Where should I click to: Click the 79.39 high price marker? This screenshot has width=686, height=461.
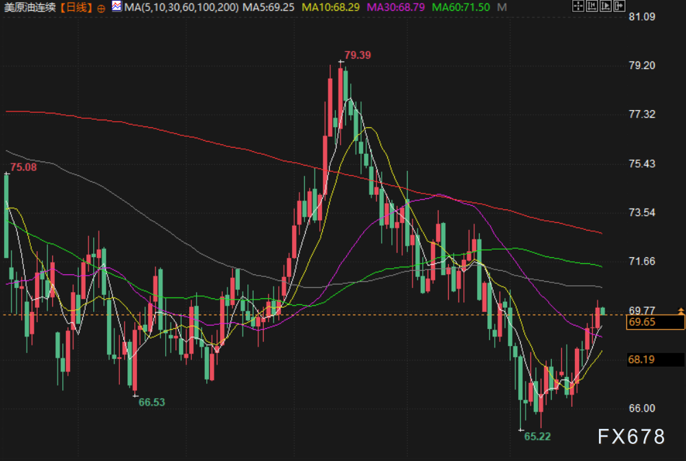coord(357,55)
